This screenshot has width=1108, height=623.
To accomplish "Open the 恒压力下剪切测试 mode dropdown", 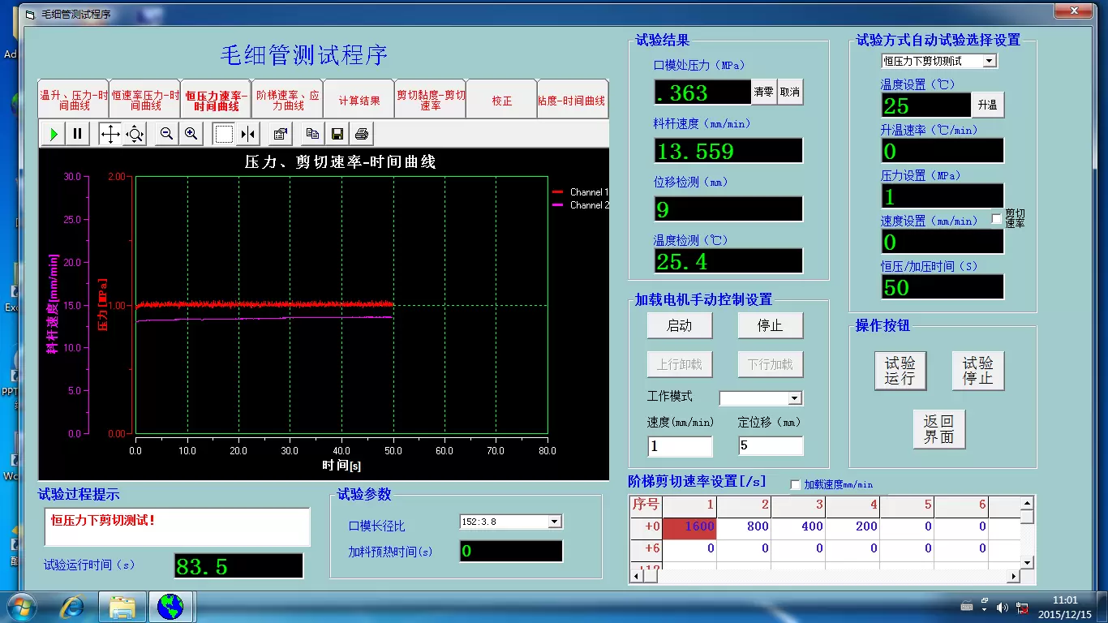I will click(x=989, y=61).
